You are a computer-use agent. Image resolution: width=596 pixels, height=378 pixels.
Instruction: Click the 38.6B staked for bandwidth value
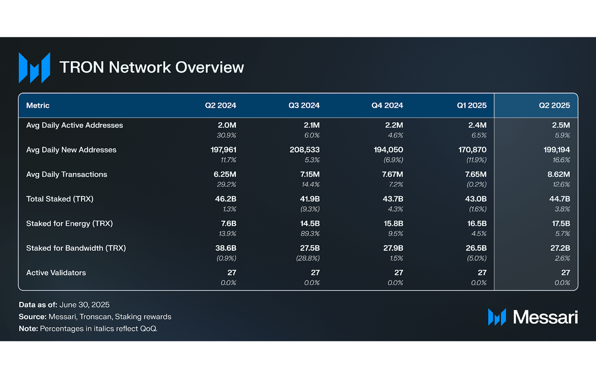[226, 248]
